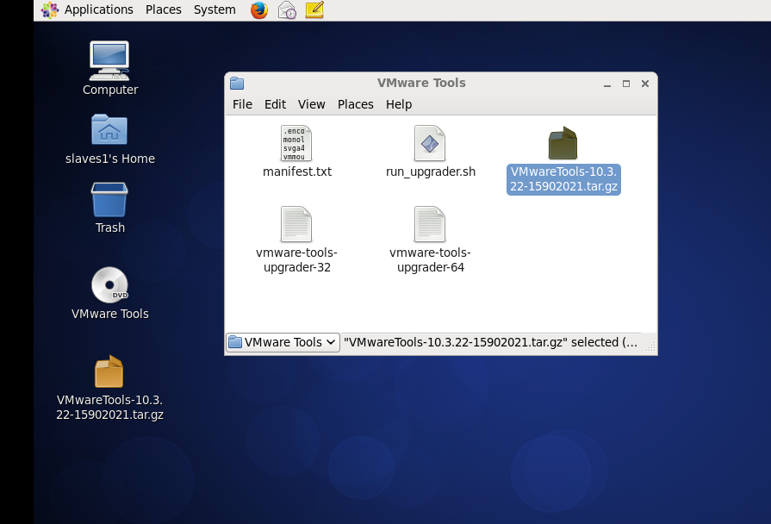Select the manifest.txt file icon
This screenshot has height=524, width=771.
[x=296, y=143]
